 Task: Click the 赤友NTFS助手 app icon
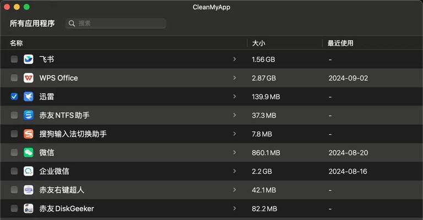tap(28, 116)
